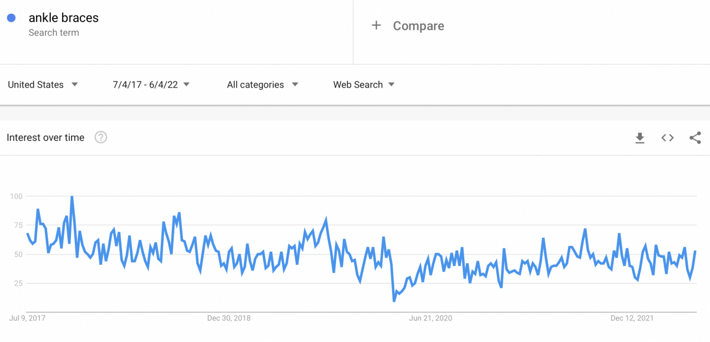Select the ankle braces search term
Screen dimensions: 710x342
pyautogui.click(x=63, y=17)
